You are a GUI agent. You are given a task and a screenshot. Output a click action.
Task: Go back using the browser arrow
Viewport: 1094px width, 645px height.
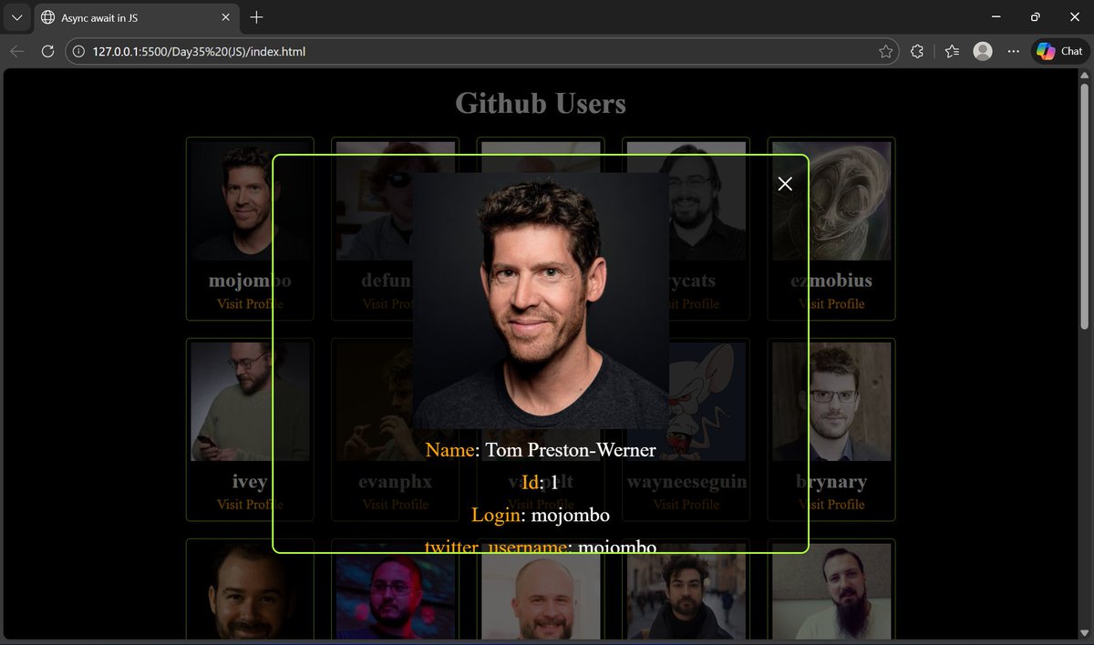pyautogui.click(x=16, y=52)
